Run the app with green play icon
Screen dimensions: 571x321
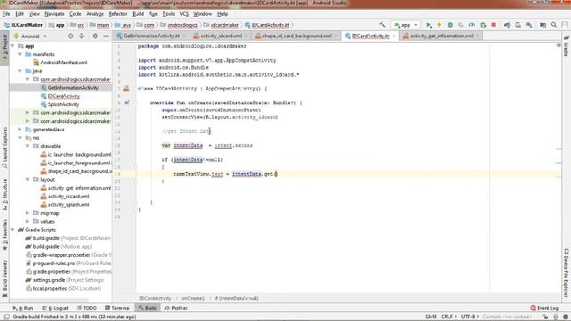pos(429,25)
